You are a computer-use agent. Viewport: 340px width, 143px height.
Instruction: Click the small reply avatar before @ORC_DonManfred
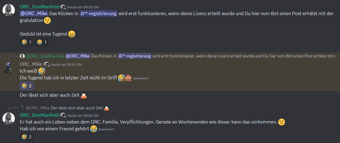(x=22, y=56)
